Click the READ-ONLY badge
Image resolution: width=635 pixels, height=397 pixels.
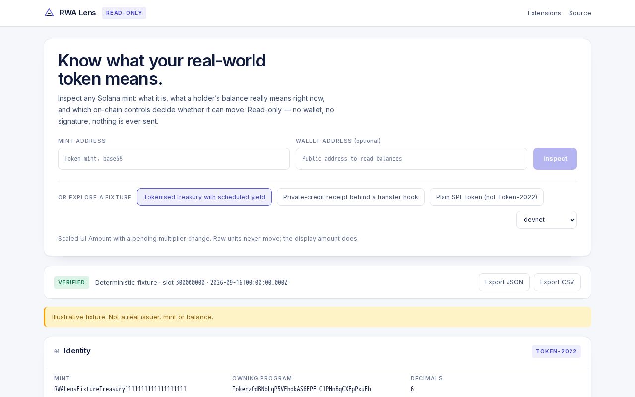[124, 13]
